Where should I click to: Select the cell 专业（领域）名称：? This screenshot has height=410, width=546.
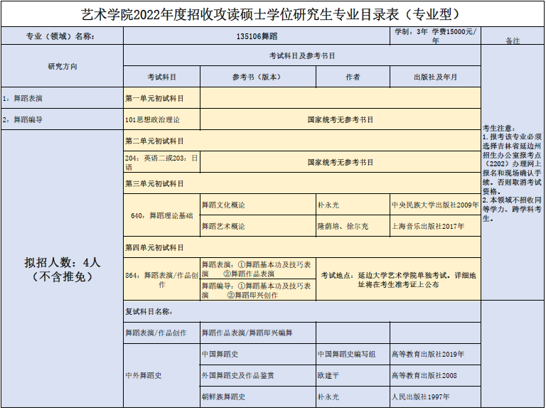pyautogui.click(x=63, y=36)
